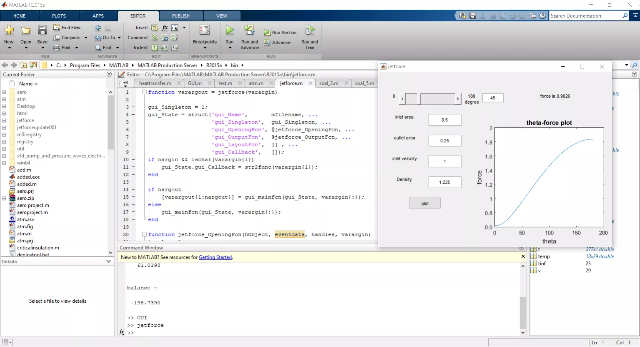The width and height of the screenshot is (640, 347).
Task: Click Run and Time icon
Action: (x=309, y=30)
